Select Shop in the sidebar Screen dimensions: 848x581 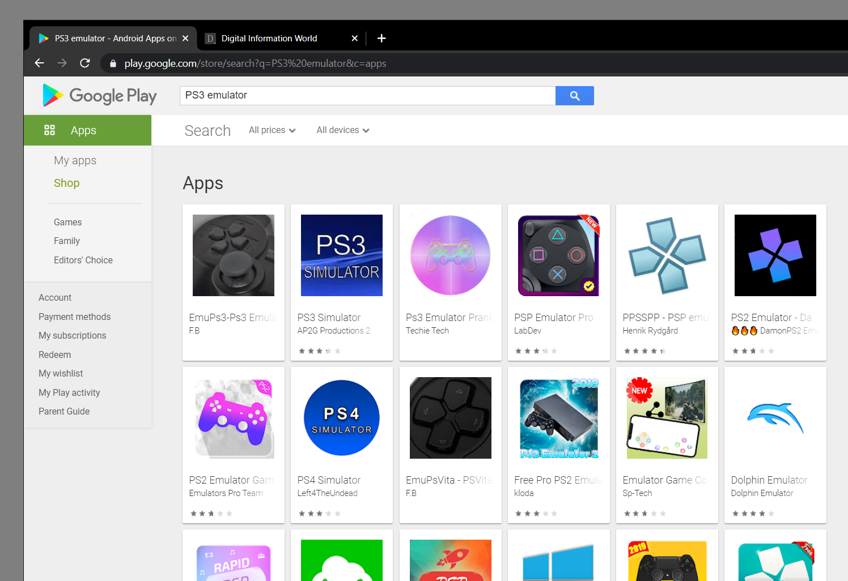click(x=67, y=183)
